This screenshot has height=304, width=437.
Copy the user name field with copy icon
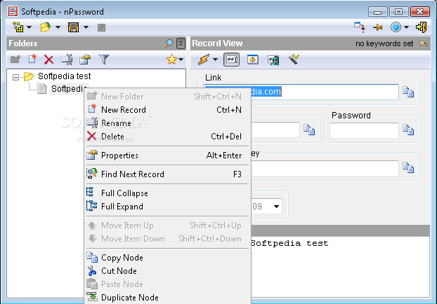tap(309, 130)
